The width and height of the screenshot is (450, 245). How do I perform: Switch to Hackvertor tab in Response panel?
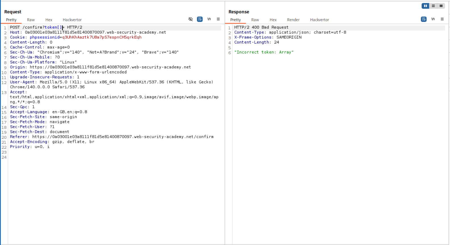319,20
